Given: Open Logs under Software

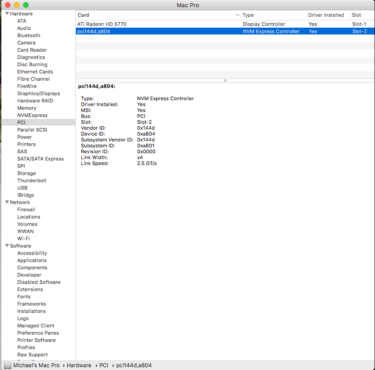Looking at the screenshot, I should 23,319.
